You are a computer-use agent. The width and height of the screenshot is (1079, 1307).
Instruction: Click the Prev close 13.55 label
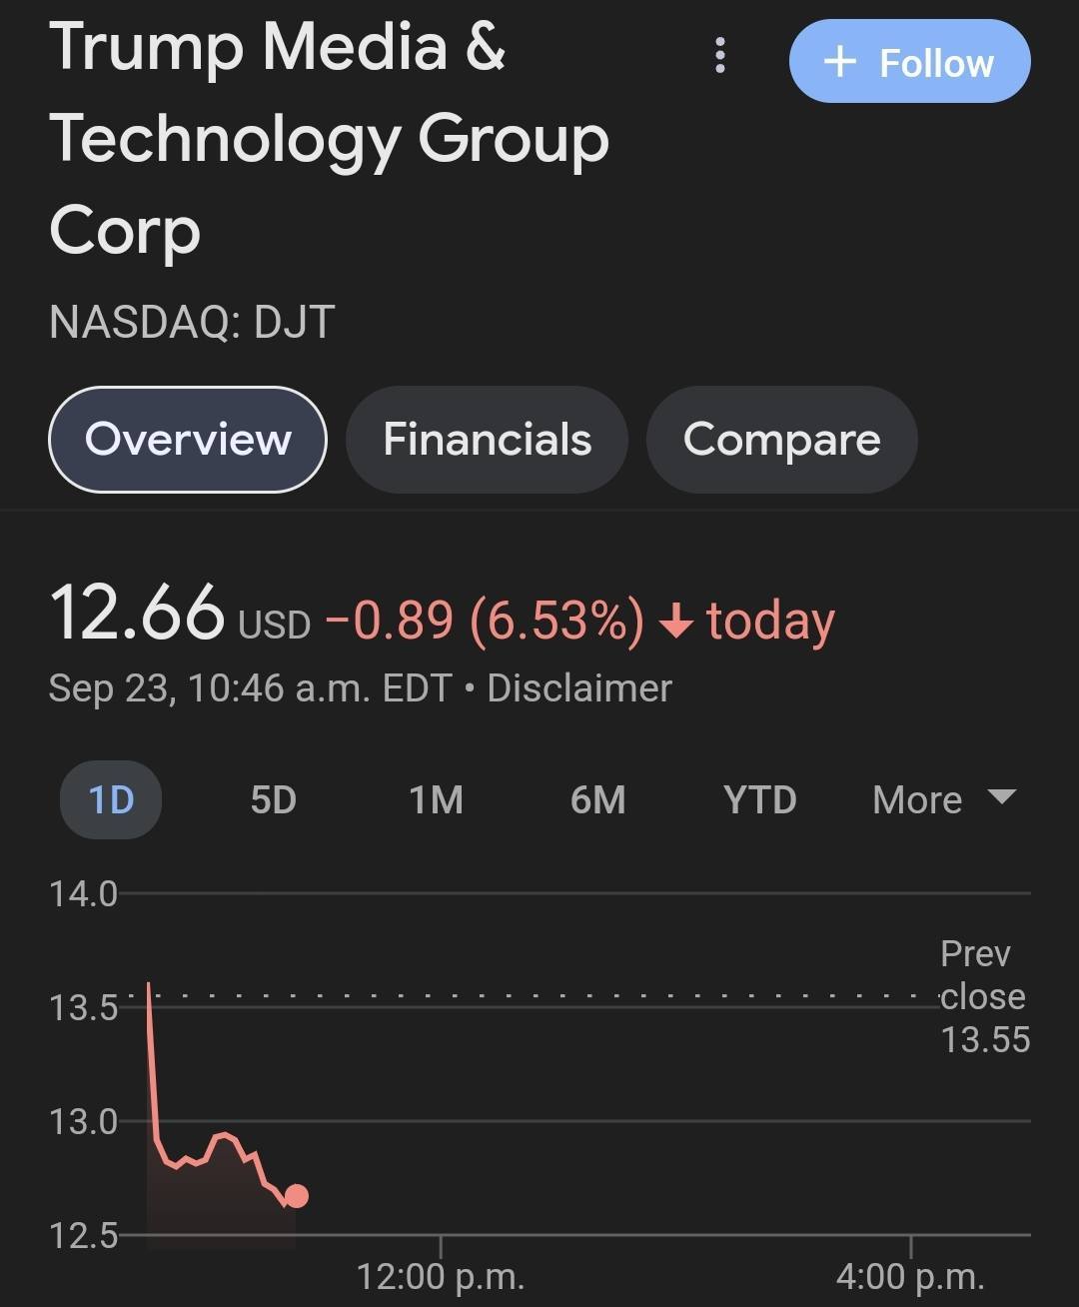(x=984, y=996)
